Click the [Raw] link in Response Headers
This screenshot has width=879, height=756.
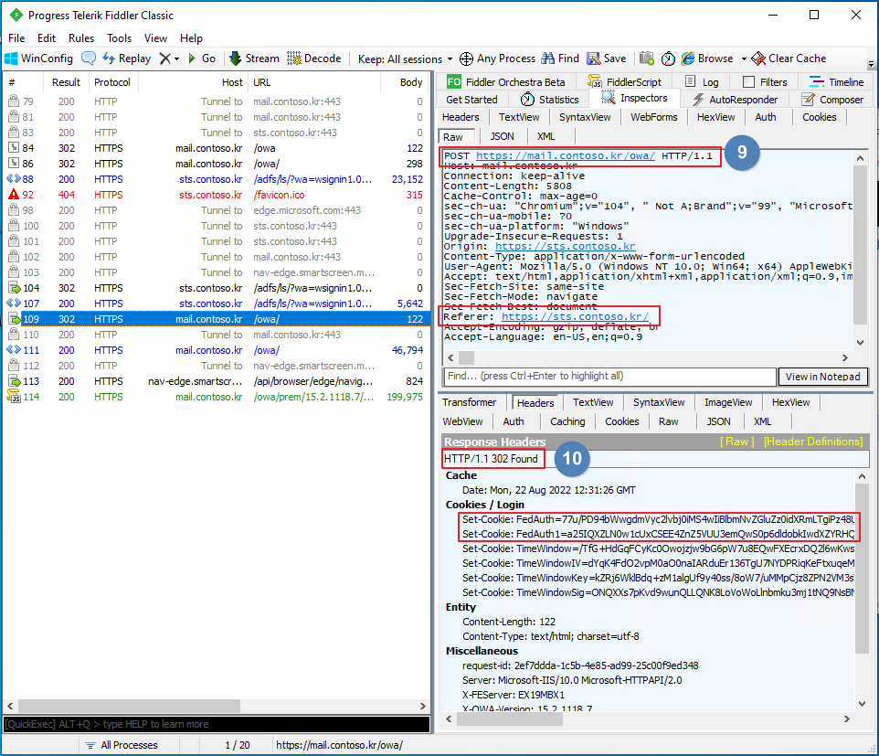point(736,442)
